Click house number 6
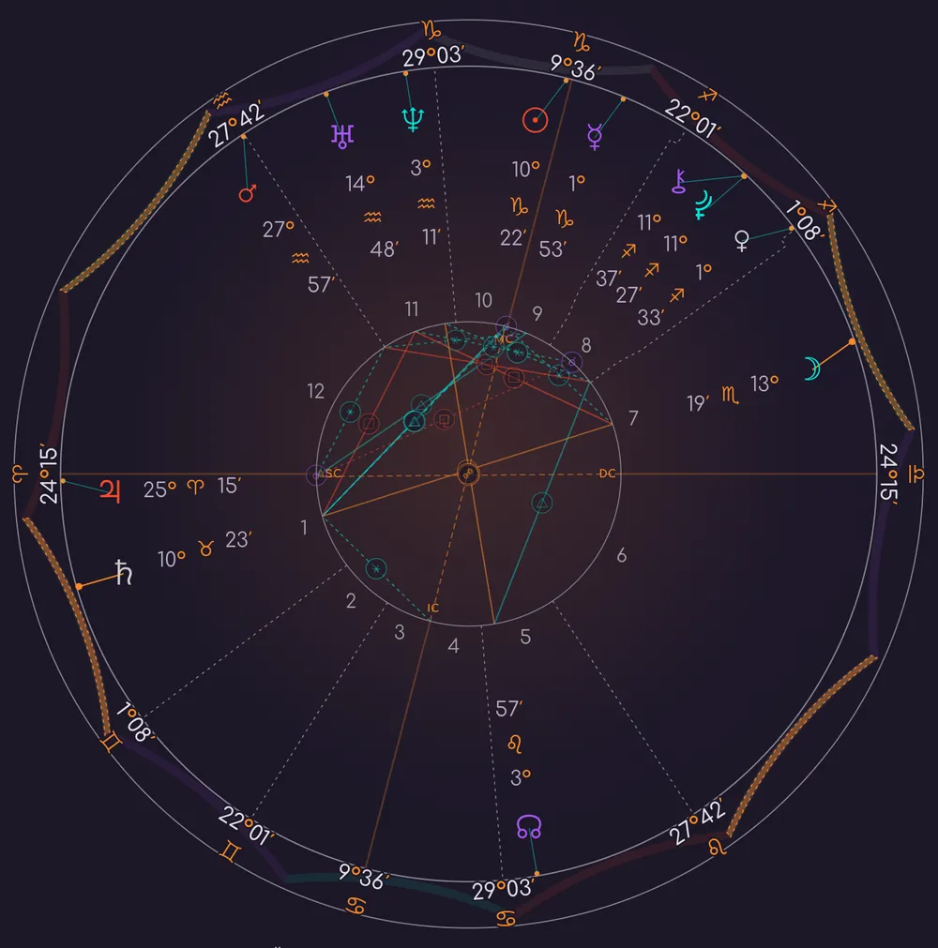 point(622,555)
